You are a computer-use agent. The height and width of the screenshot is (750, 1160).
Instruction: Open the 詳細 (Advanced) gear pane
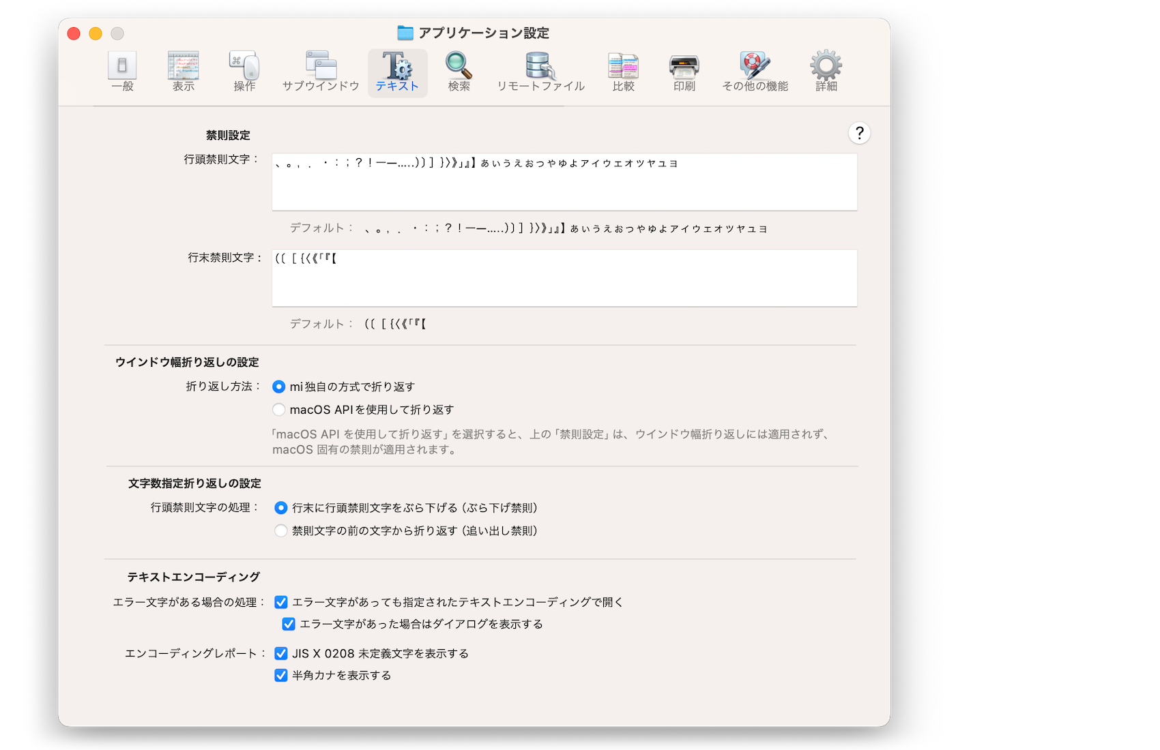(x=826, y=71)
